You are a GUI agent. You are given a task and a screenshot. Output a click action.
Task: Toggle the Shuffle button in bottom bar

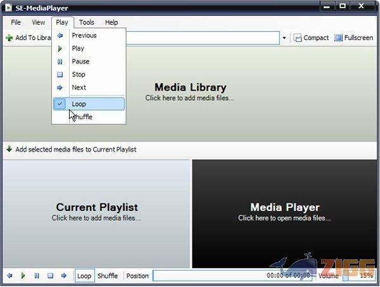point(108,276)
